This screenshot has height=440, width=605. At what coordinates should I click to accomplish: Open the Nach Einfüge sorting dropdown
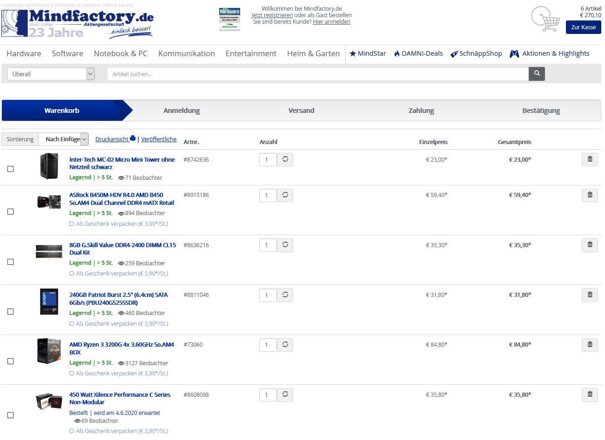[63, 139]
